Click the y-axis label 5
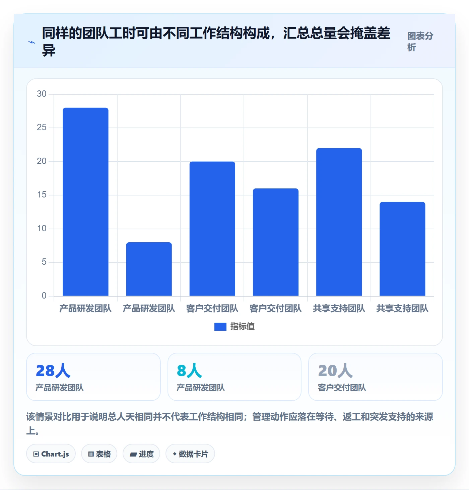This screenshot has height=490, width=469. (44, 262)
